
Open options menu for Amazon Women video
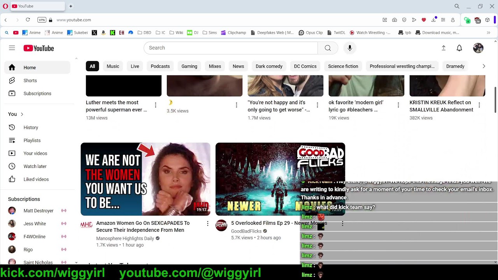tap(208, 224)
